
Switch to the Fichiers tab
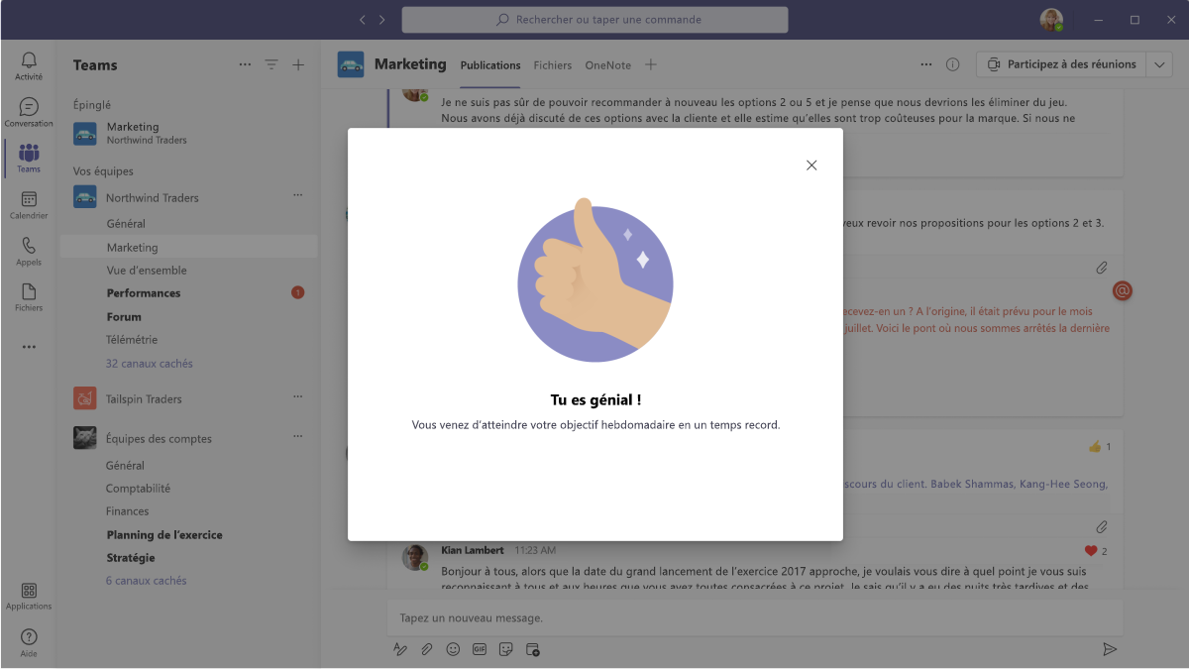[553, 65]
